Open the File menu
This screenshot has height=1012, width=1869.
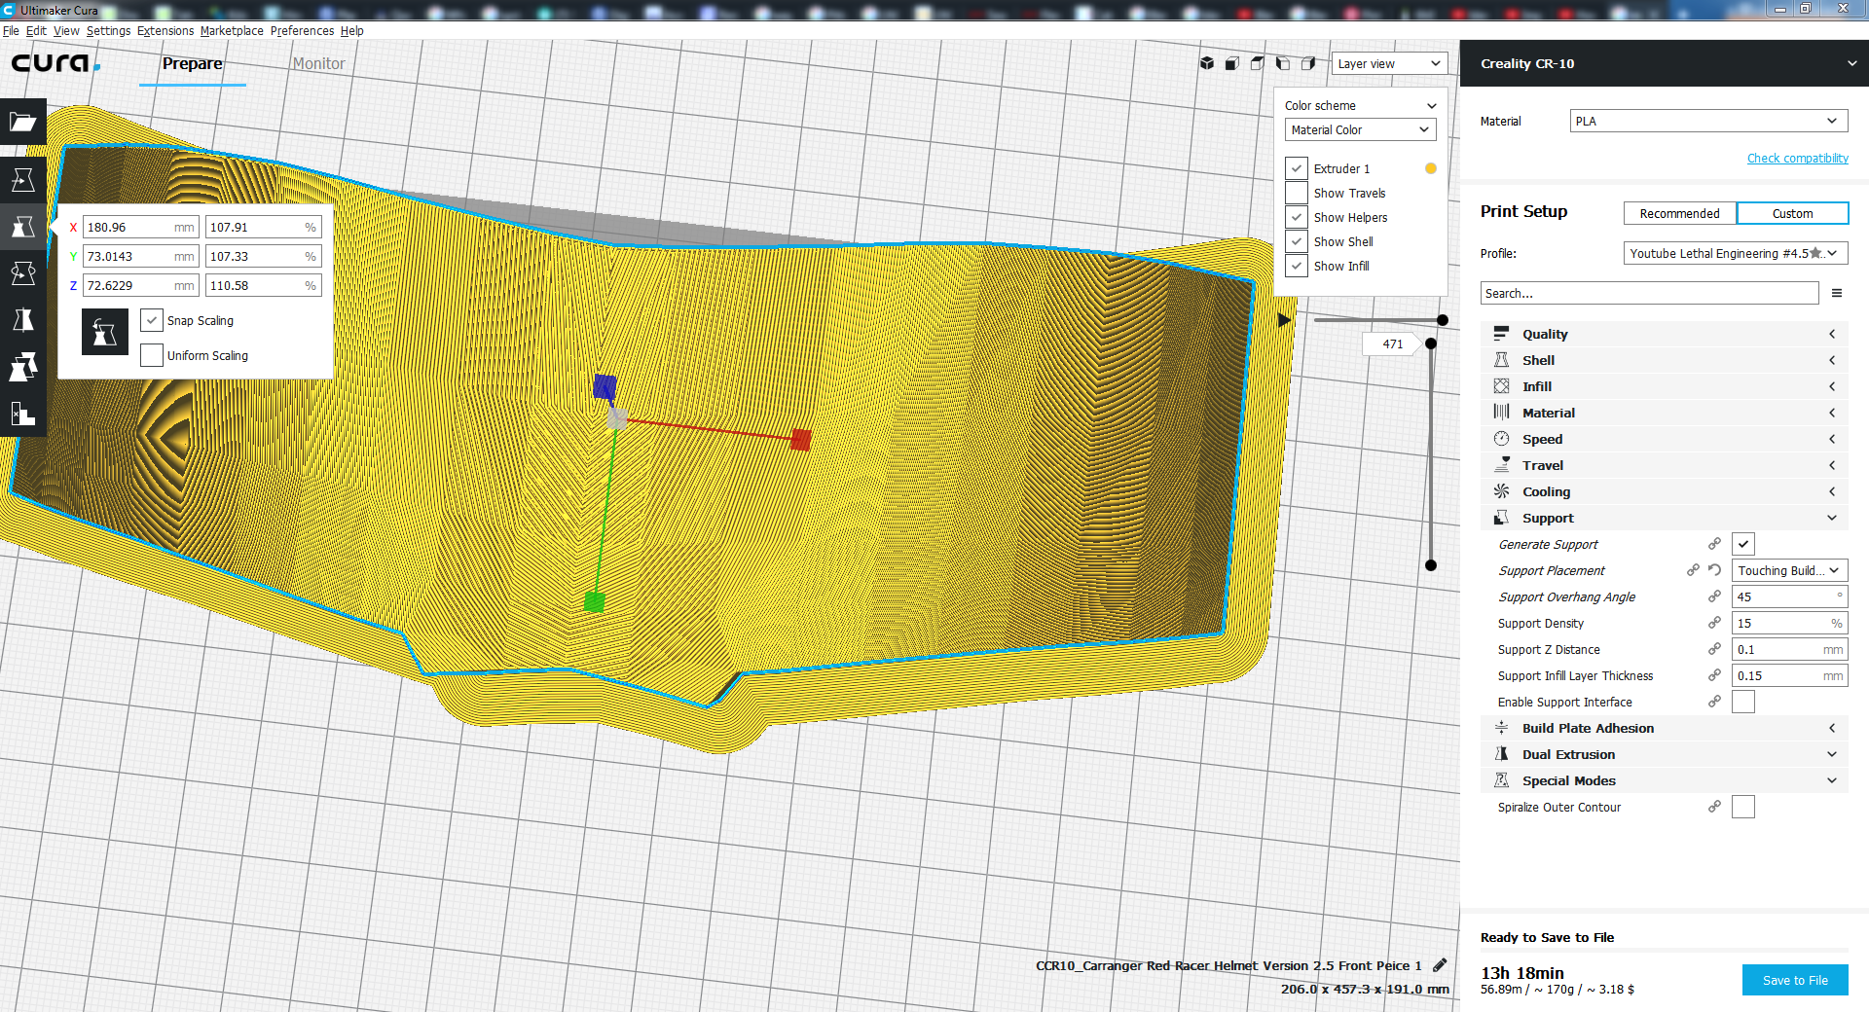[11, 30]
